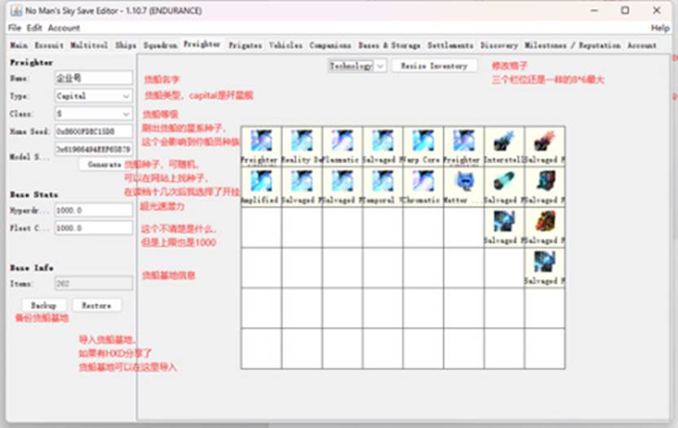678x428 pixels.
Task: Switch to the Multitool tab
Action: tap(89, 45)
